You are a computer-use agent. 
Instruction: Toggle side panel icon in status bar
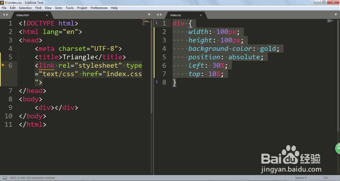click(5, 178)
